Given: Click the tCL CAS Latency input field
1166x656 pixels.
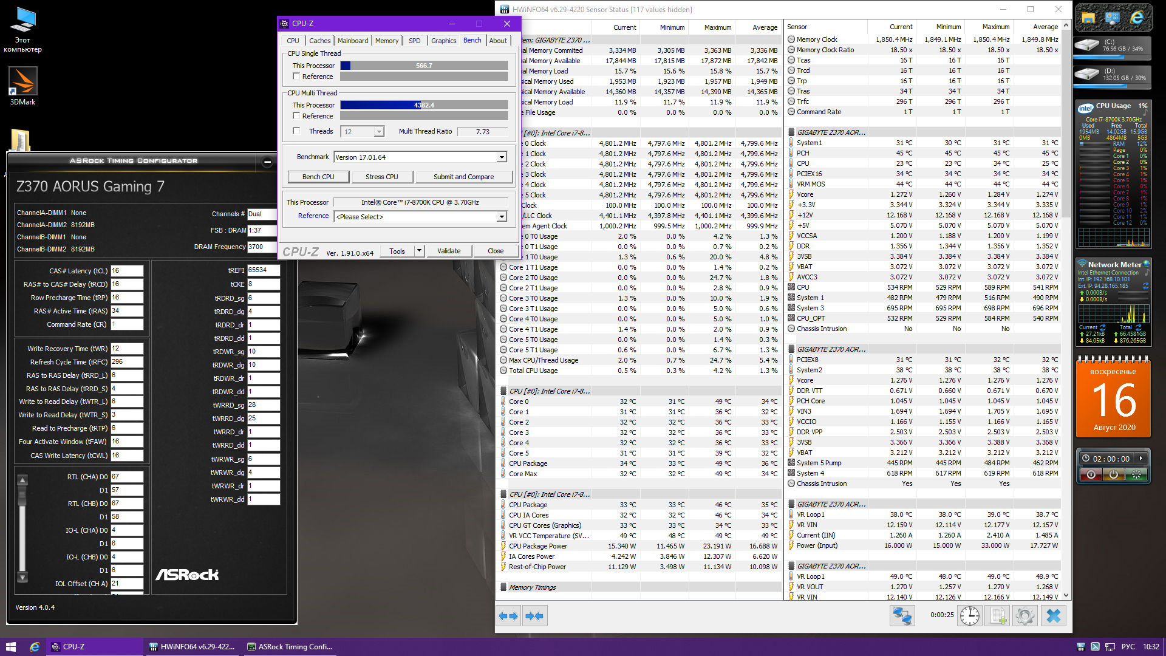Looking at the screenshot, I should pyautogui.click(x=126, y=271).
